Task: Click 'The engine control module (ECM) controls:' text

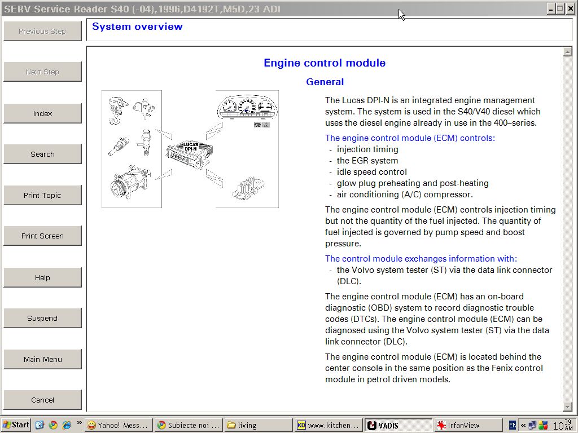Action: pos(410,138)
